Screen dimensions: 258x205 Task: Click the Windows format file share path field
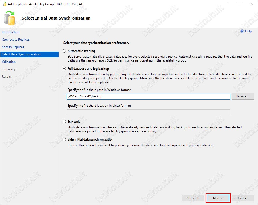[x=149, y=96]
